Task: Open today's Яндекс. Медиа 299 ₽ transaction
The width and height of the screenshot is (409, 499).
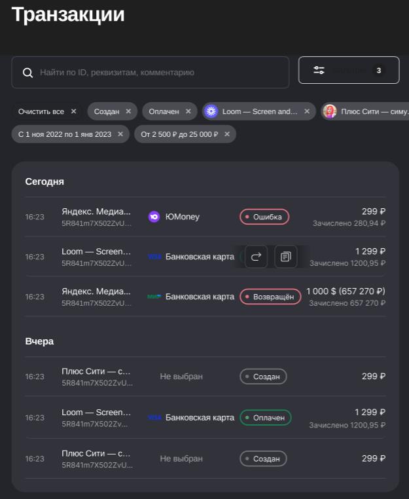Action: click(96, 217)
